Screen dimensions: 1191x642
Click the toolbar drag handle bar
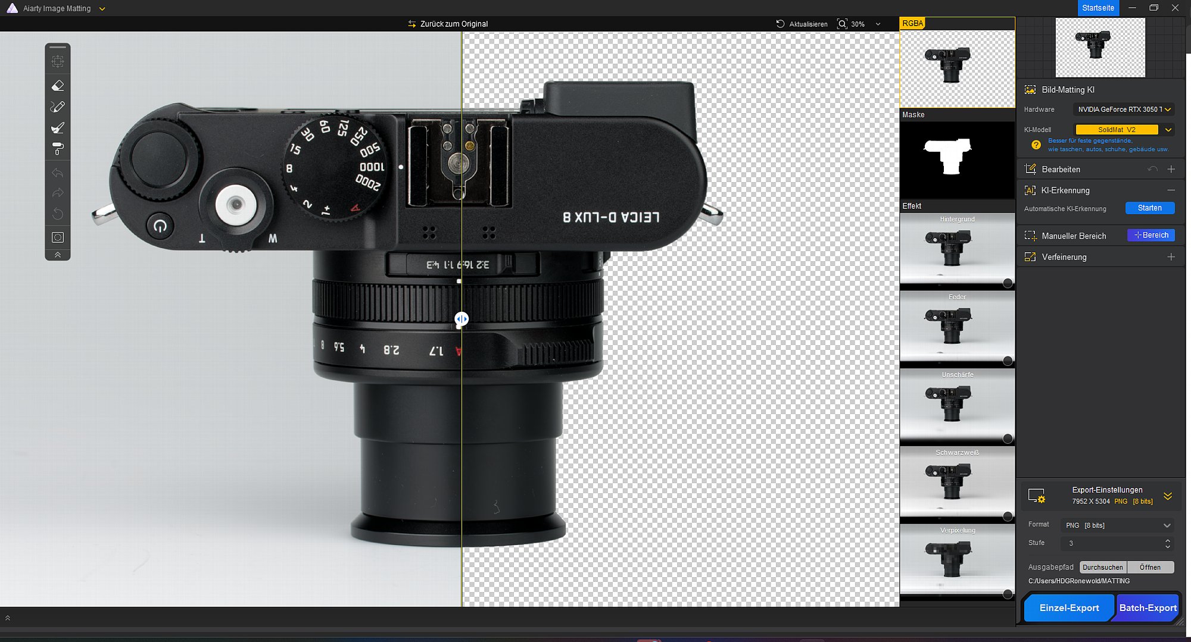pyautogui.click(x=58, y=47)
